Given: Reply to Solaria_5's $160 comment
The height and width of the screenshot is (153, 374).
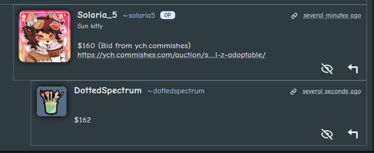Looking at the screenshot, I should (353, 69).
